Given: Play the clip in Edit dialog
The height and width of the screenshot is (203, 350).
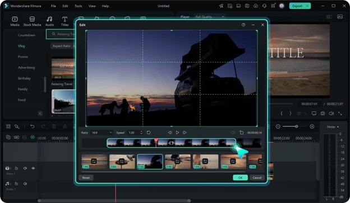Looking at the screenshot, I should tap(177, 133).
